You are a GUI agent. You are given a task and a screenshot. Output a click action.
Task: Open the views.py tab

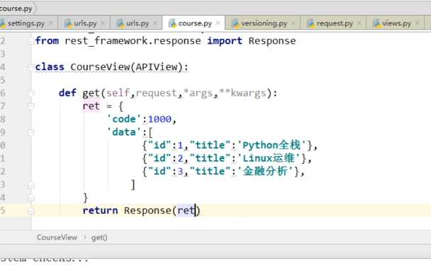[x=396, y=23]
